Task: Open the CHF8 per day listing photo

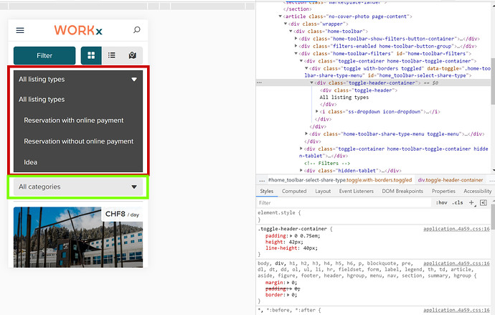Action: tap(78, 237)
